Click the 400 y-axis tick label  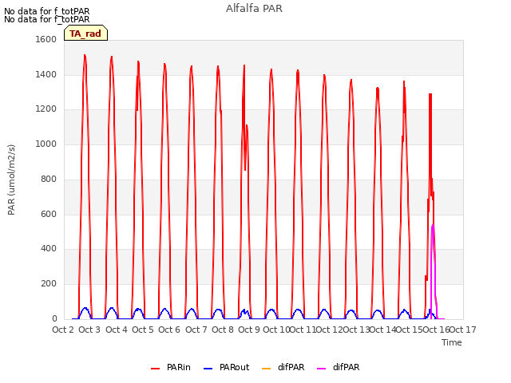pyautogui.click(x=49, y=249)
